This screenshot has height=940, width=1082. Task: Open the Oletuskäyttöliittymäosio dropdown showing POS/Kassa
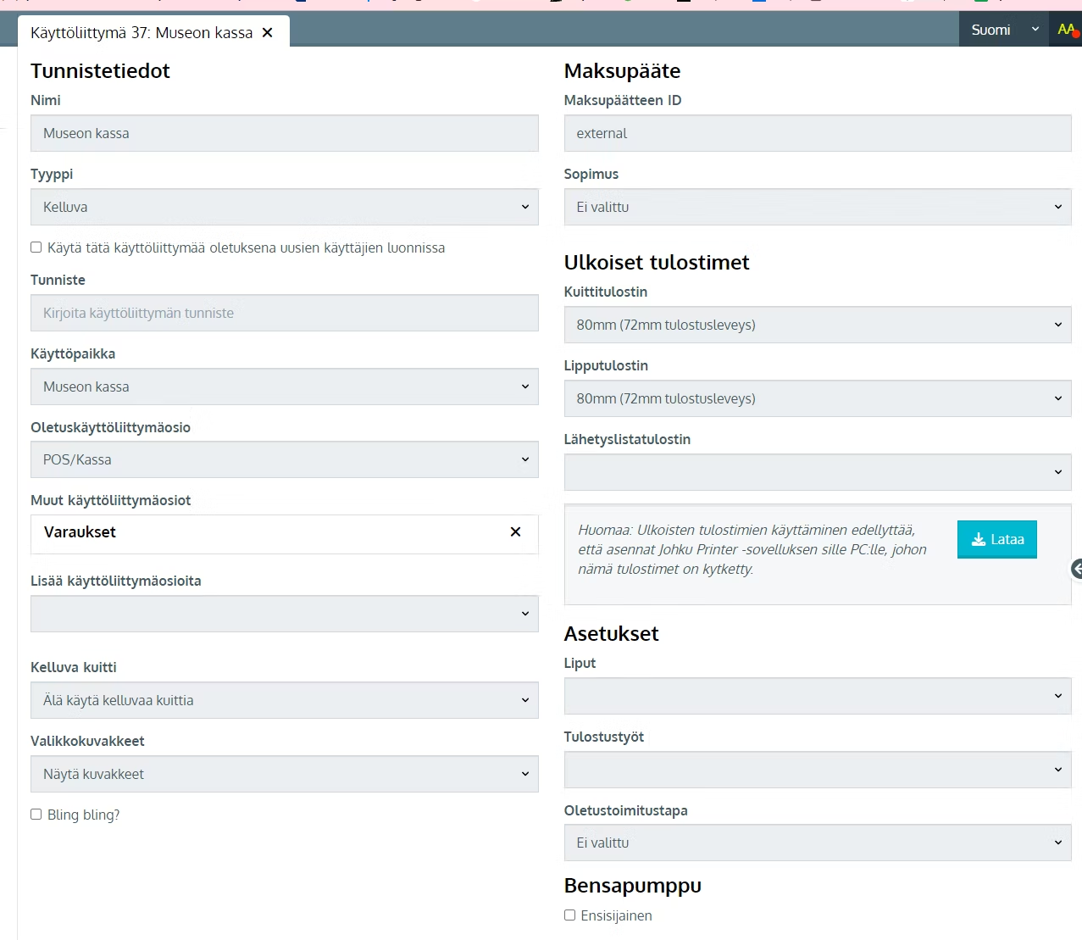285,459
